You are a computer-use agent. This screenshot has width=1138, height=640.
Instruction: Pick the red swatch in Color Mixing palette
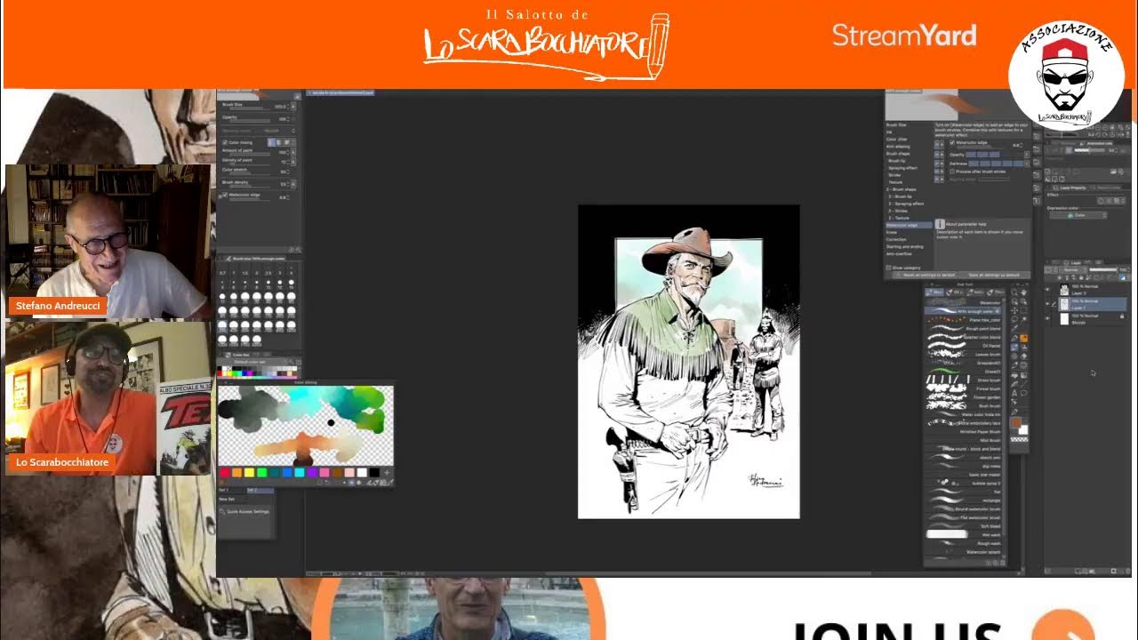pos(224,473)
